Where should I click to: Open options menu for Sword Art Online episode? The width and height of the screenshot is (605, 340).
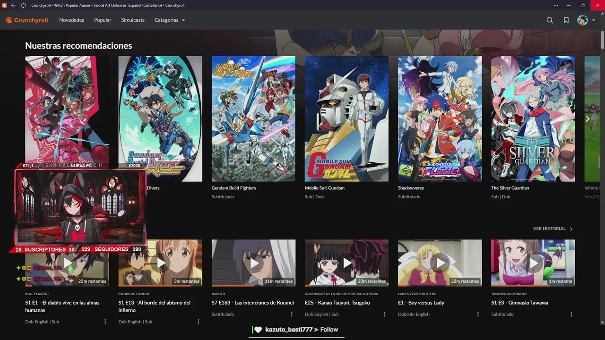tap(198, 322)
